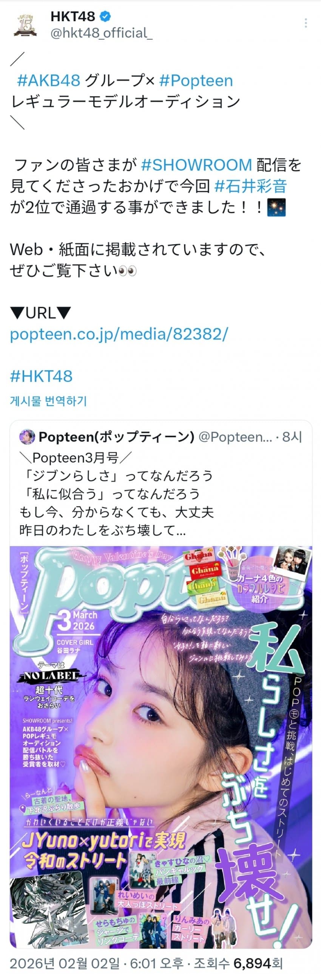Tap the blue verified badge next to HKT48

coord(105,17)
